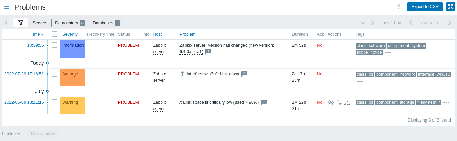
Task: Show description for Version has changed problem
Action: [208, 51]
